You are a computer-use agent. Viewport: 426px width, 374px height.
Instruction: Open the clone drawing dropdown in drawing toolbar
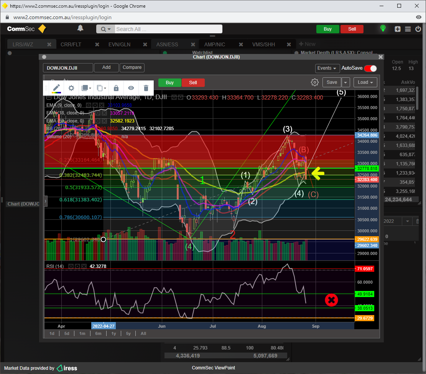tap(101, 88)
